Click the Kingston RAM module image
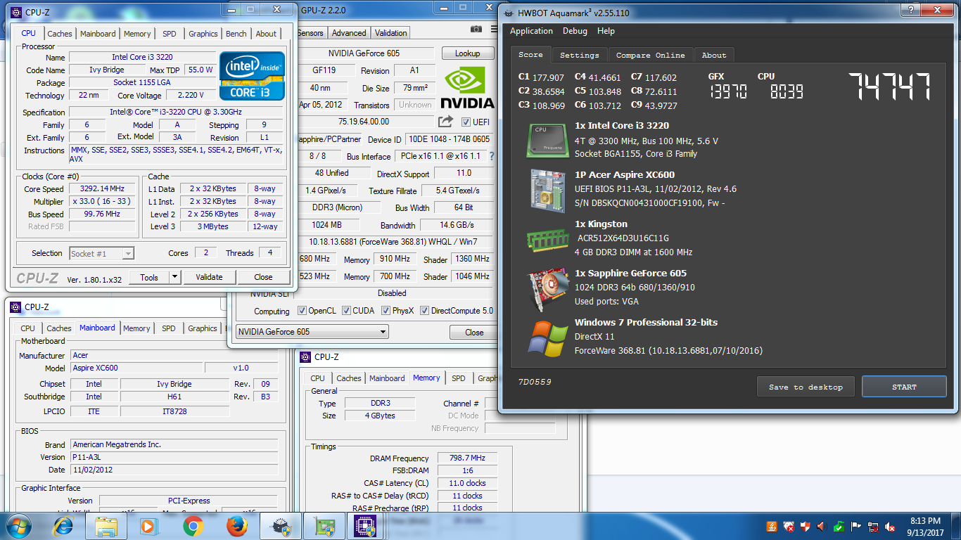This screenshot has width=961, height=540. point(548,239)
